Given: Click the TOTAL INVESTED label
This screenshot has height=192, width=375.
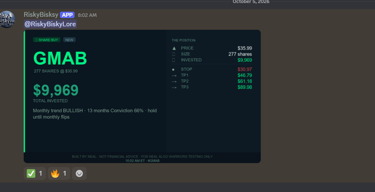Looking at the screenshot, I should [50, 101].
